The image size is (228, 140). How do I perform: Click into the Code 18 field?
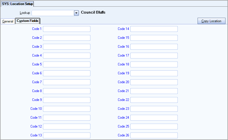(x=154, y=64)
